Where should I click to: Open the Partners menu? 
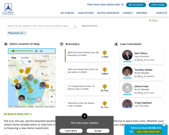pyautogui.click(x=142, y=13)
